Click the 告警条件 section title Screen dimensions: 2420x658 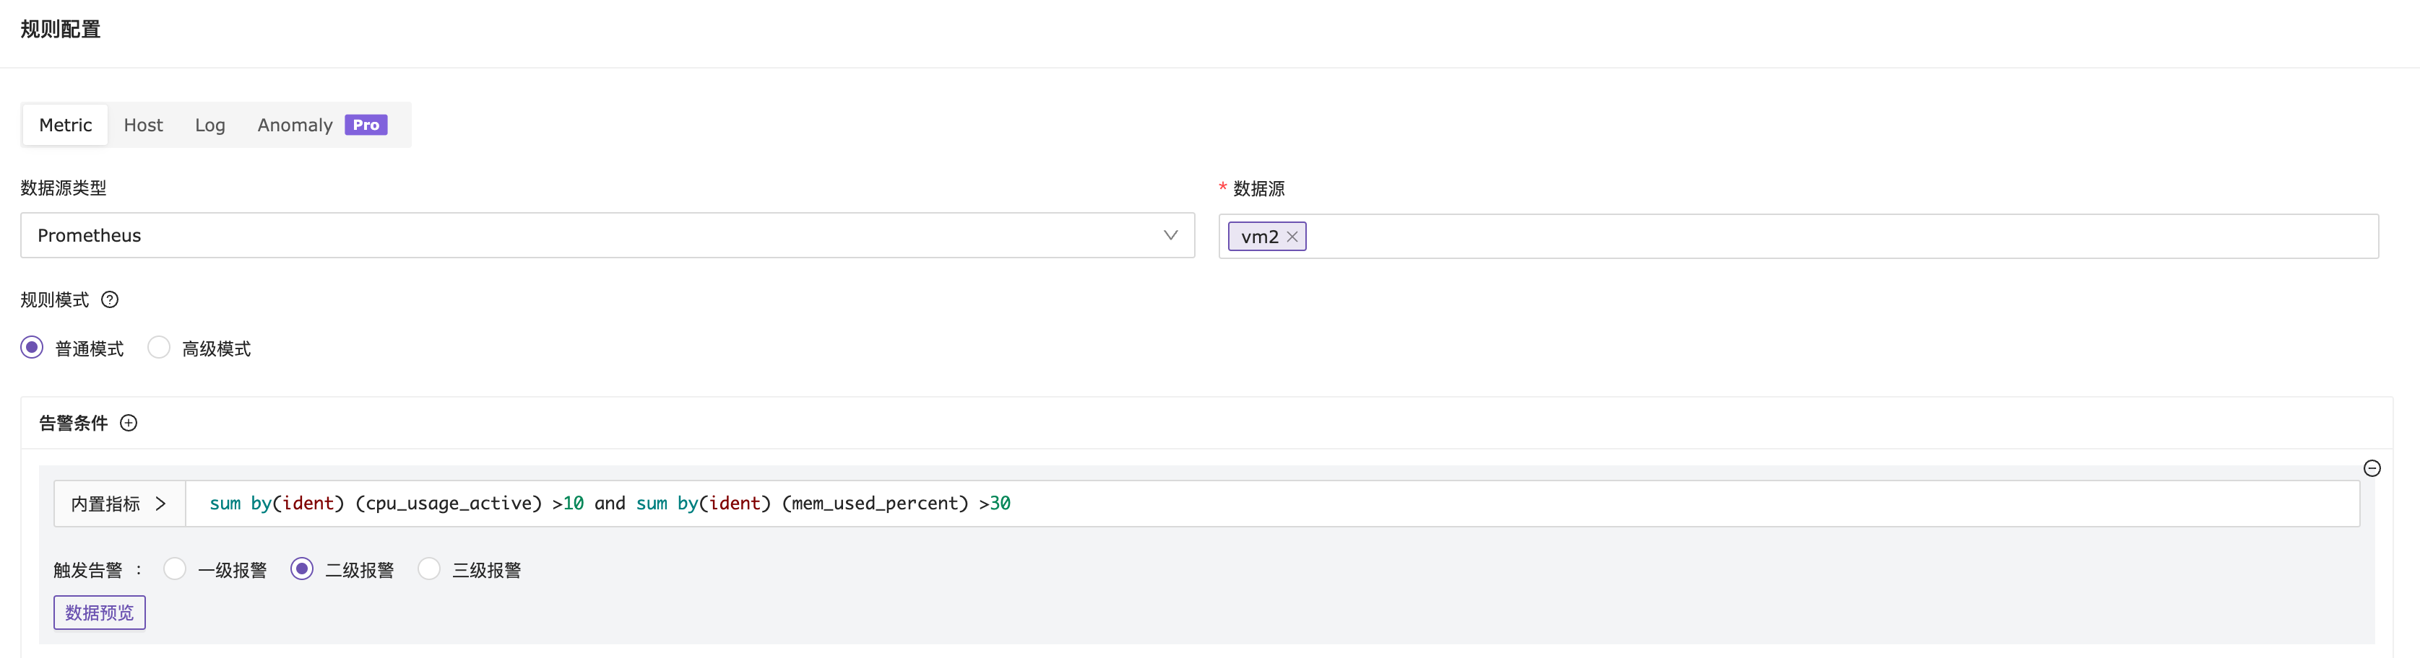click(73, 424)
